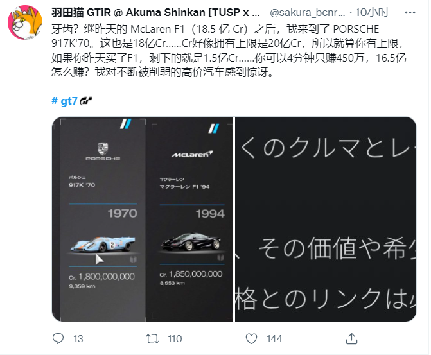This screenshot has height=355, width=431.
Task: Open the Japanese text image on right
Action: click(x=326, y=219)
